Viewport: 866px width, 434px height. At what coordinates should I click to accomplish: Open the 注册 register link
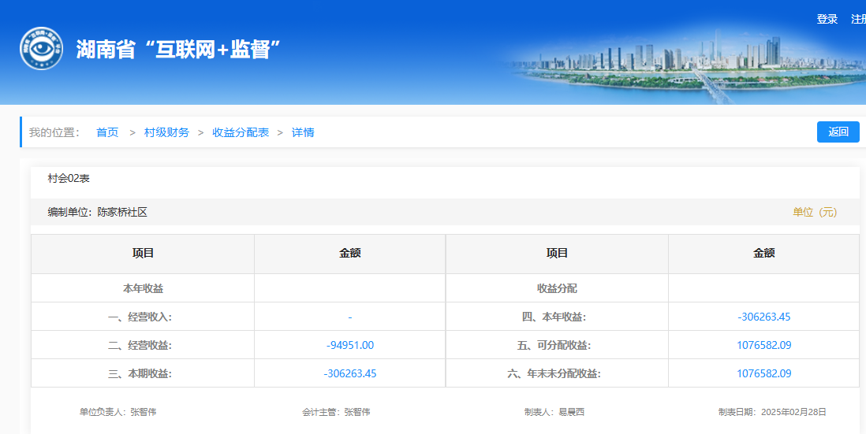[858, 20]
